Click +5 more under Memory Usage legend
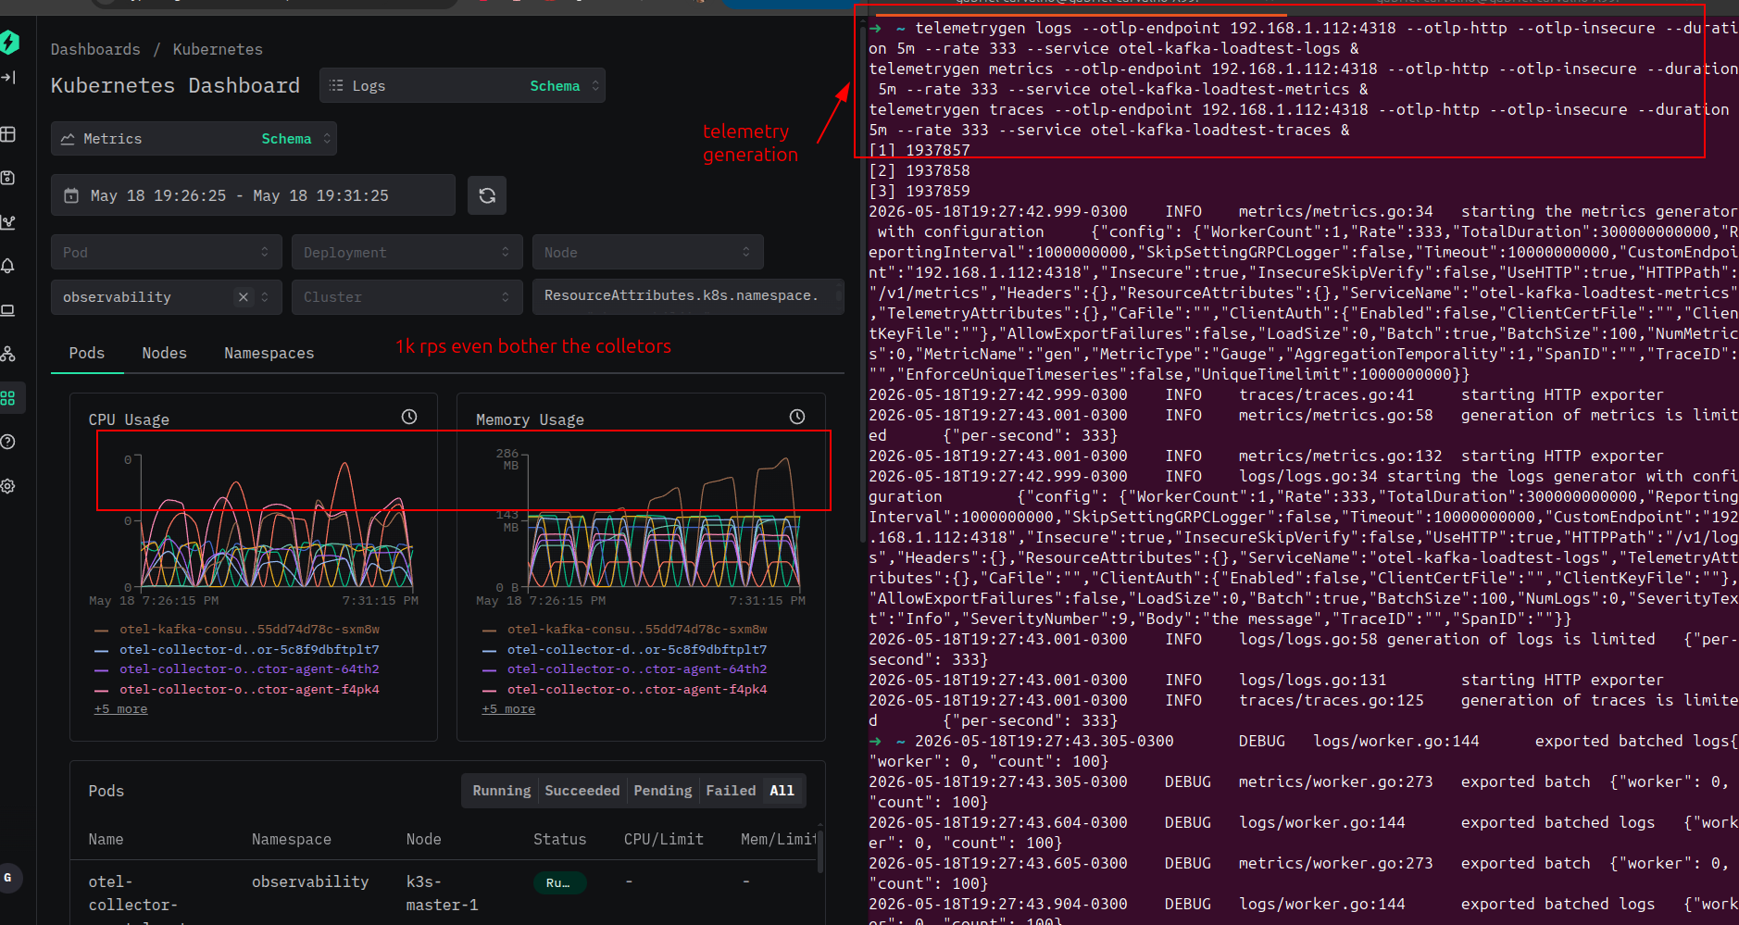 (x=508, y=709)
